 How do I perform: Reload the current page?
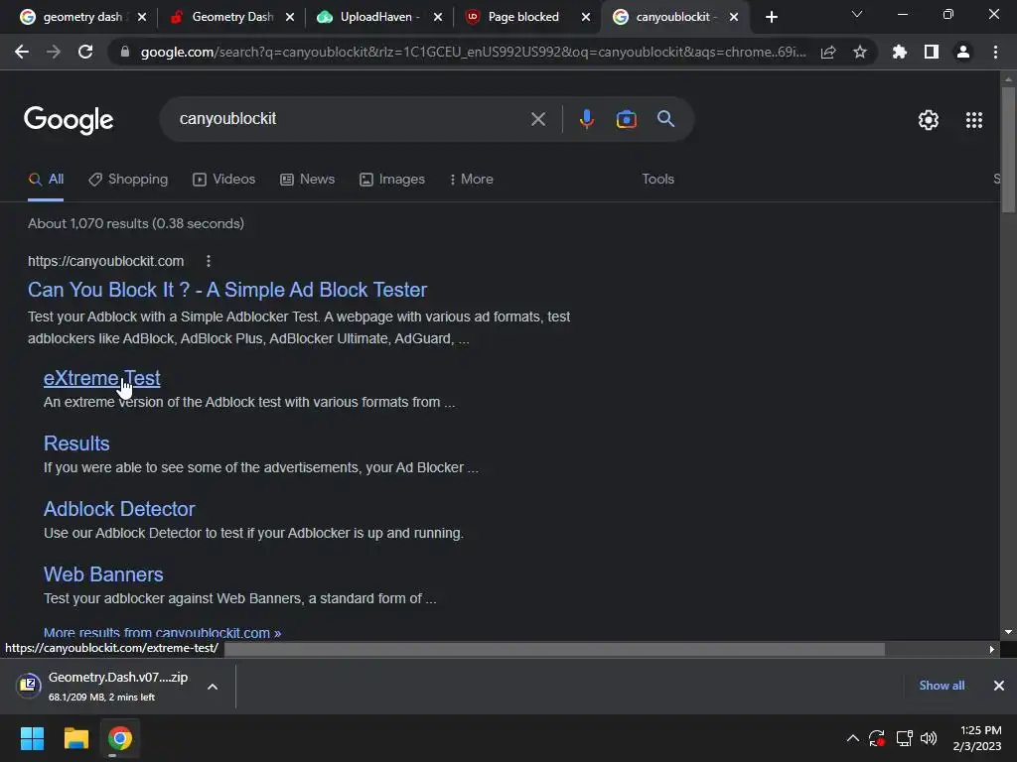coord(85,52)
